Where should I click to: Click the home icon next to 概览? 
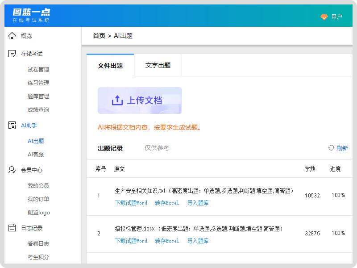click(x=12, y=36)
